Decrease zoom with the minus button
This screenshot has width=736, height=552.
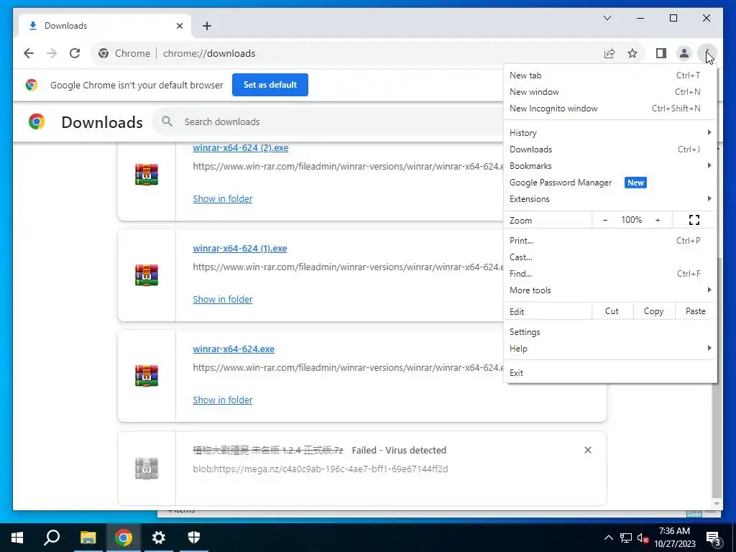[605, 220]
